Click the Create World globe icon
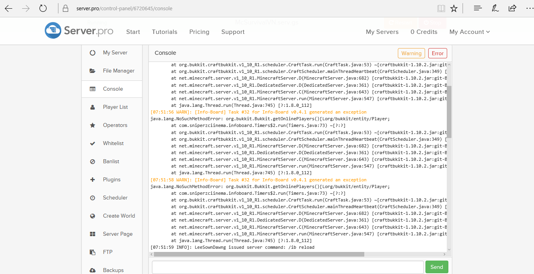 pos(93,216)
